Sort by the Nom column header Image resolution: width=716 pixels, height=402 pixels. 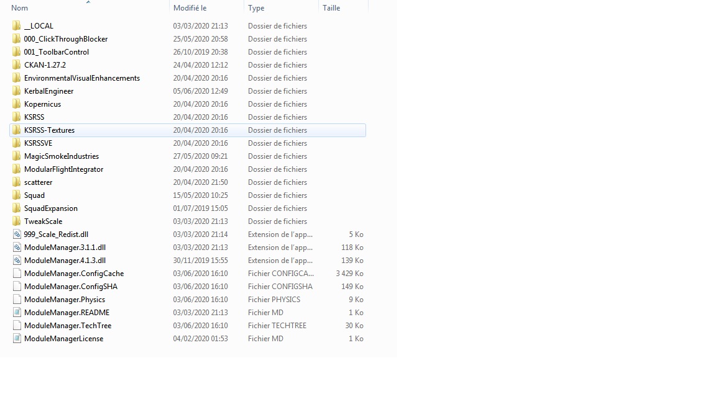click(x=20, y=8)
